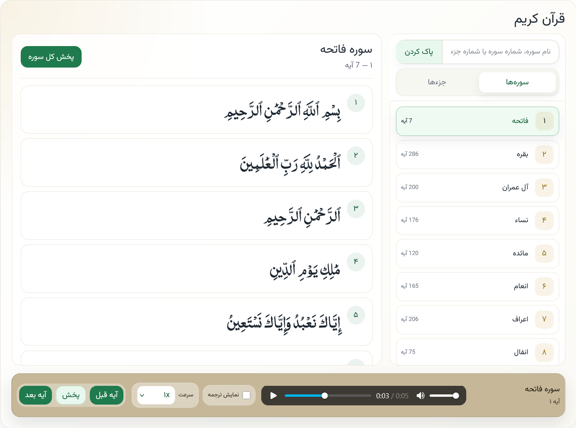Click the verse card بِسْمِ ٱللَّهِ ٱلرَّحْمَٰنِ ٱلرَّحِيمِ

pyautogui.click(x=196, y=110)
